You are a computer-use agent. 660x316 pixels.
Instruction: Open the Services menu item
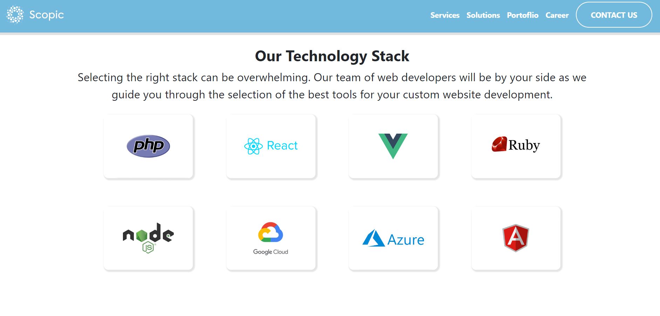445,15
